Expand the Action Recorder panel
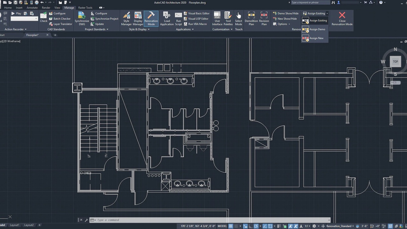This screenshot has width=407, height=229. [25, 29]
